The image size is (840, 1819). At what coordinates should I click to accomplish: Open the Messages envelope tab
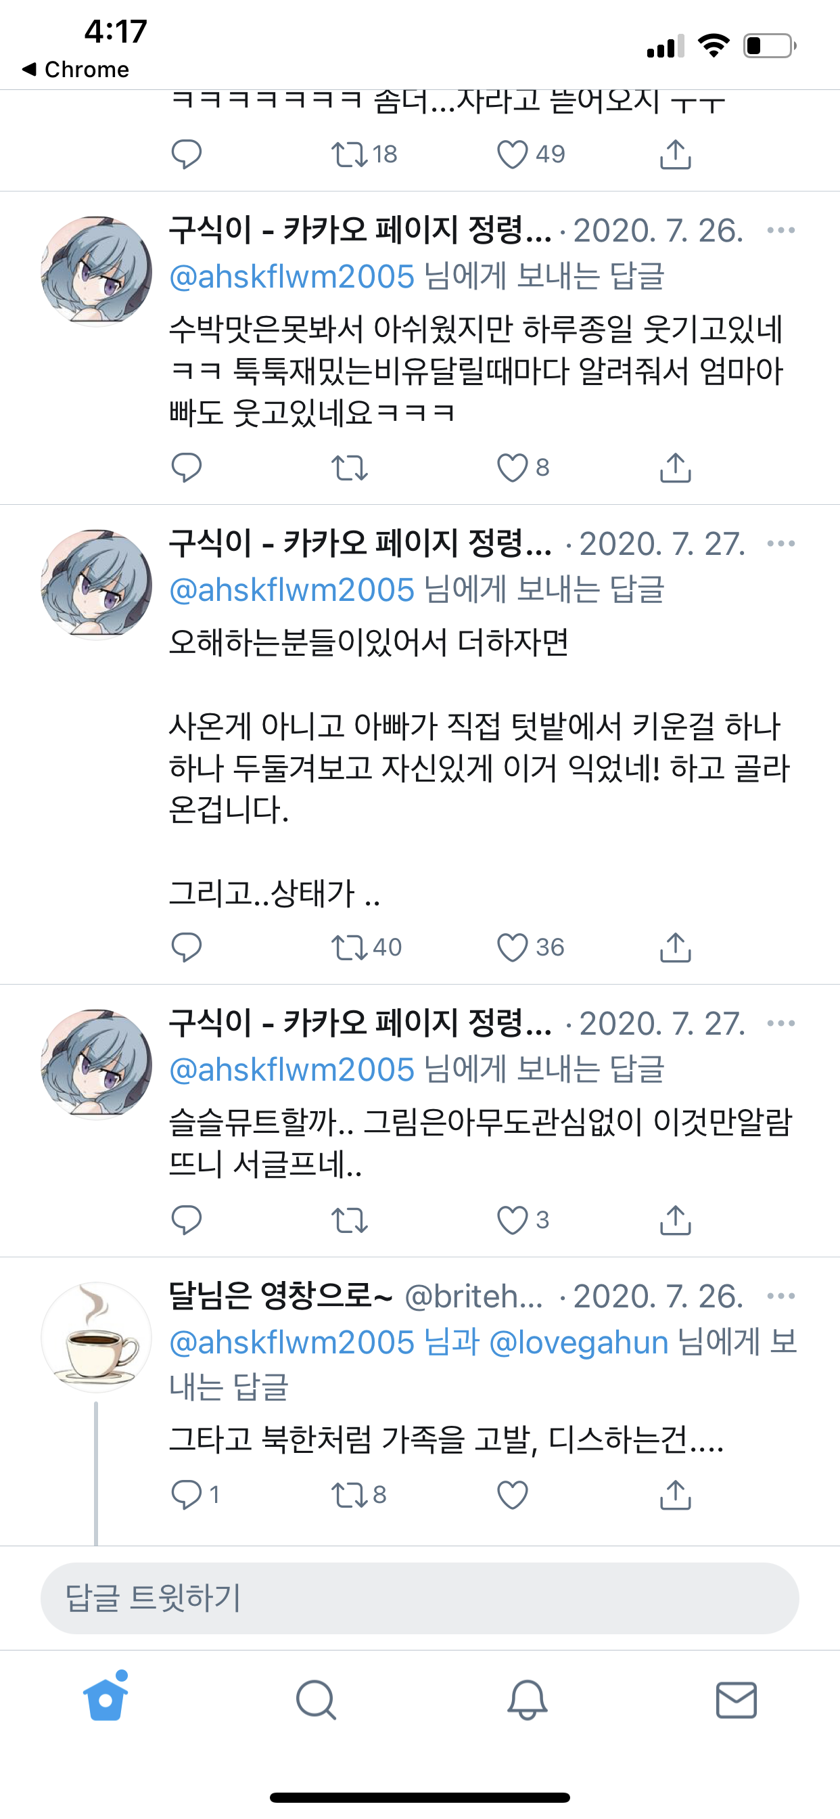tap(737, 1700)
